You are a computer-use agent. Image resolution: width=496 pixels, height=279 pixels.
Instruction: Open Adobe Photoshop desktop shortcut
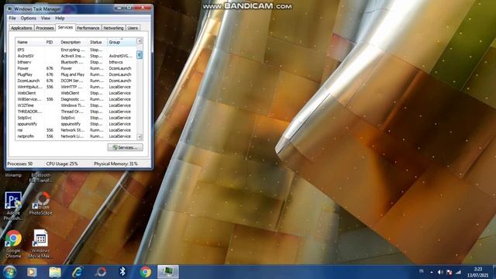point(13,205)
